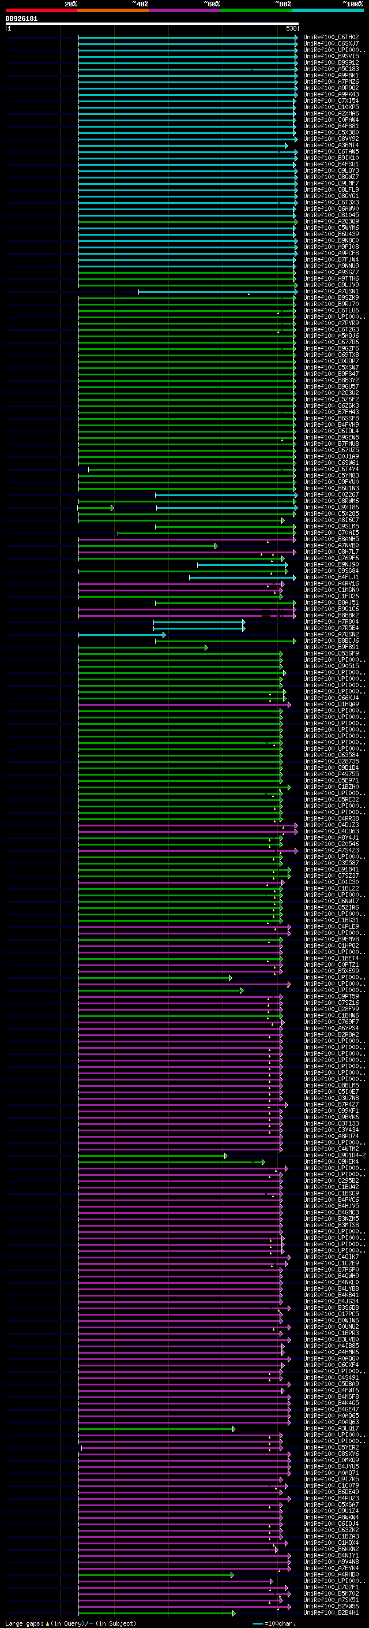The image size is (369, 1628).
Task: Select hit label UniRef100_Q6IQJ4
Action: point(331,1523)
